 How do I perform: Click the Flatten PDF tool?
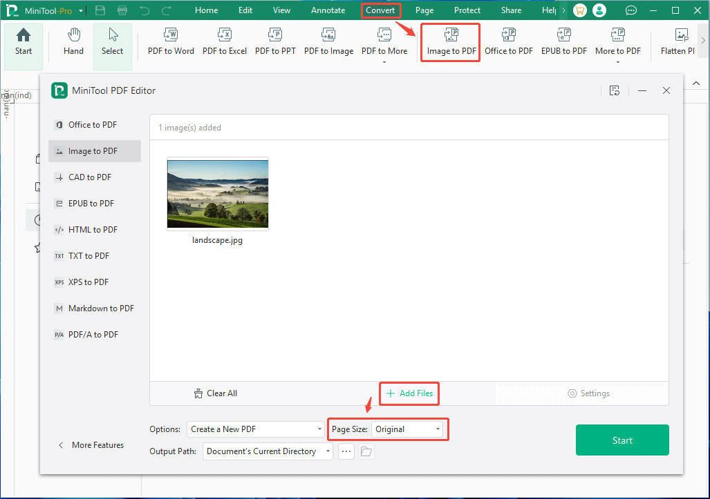(x=678, y=42)
